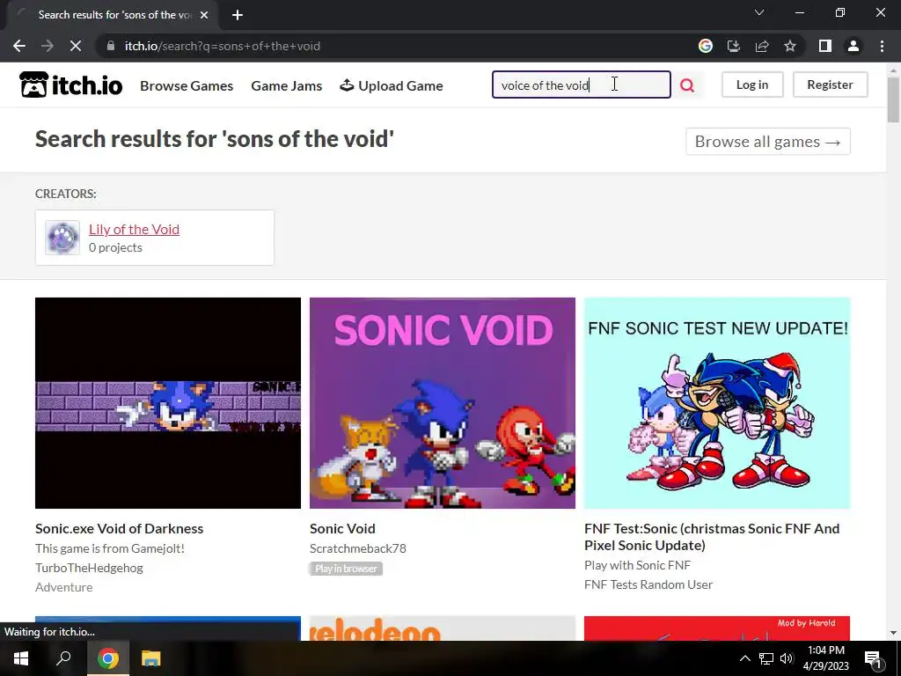Toggle Chrome side panel icon

pos(825,46)
